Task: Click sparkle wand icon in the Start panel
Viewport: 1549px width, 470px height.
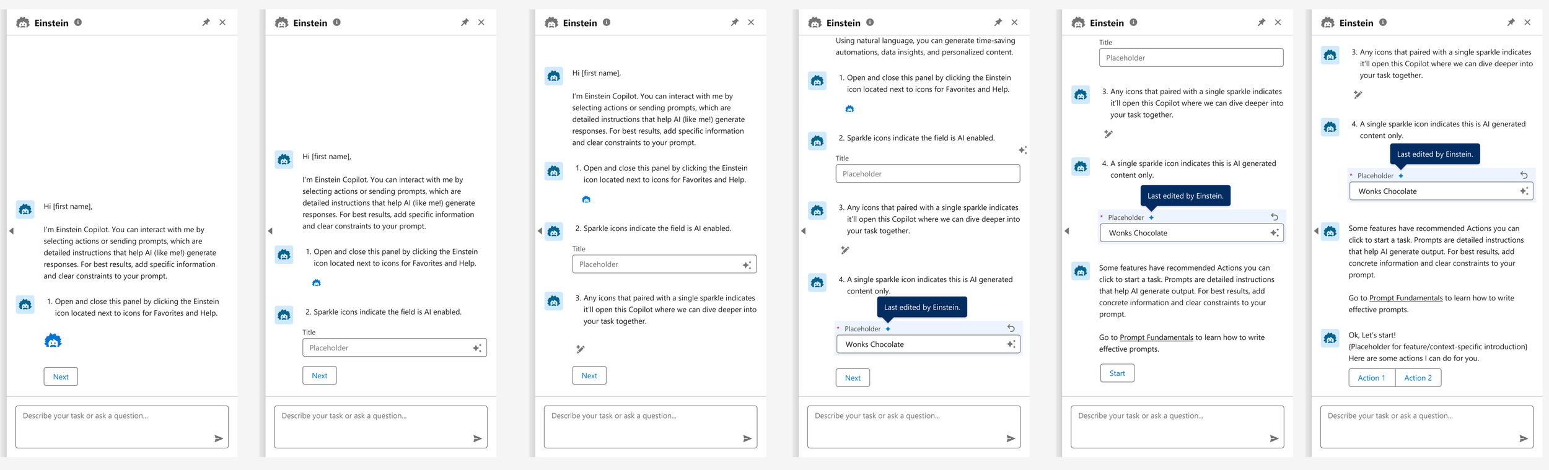Action: point(1108,134)
